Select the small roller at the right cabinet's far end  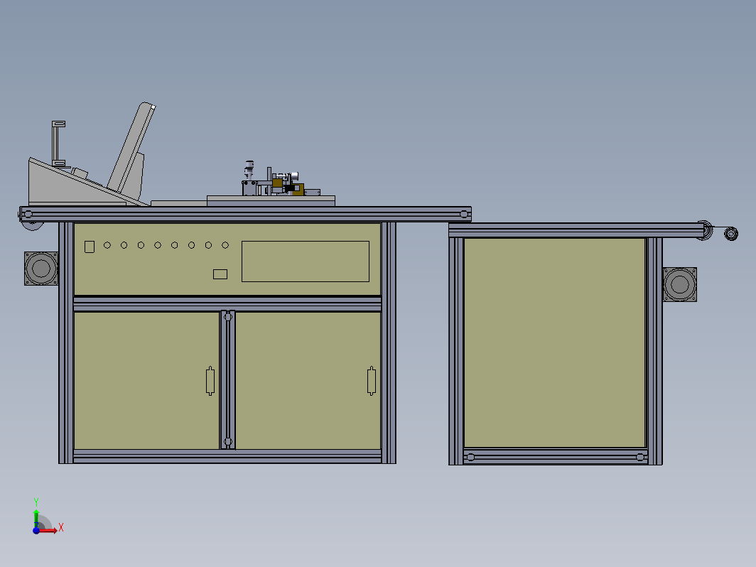pyautogui.click(x=731, y=234)
